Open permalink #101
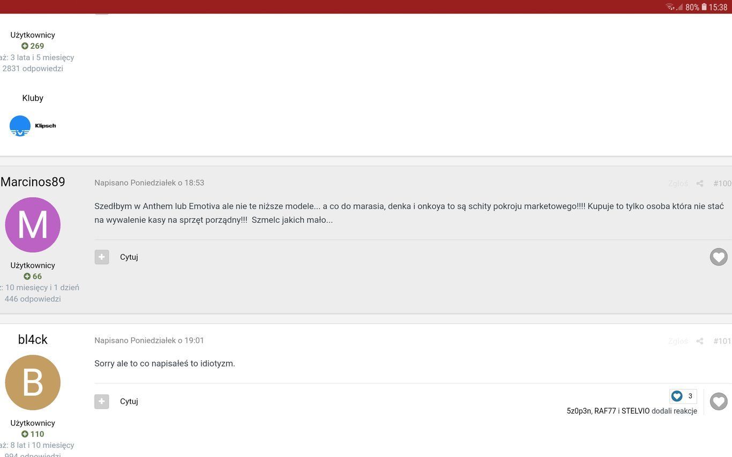The height and width of the screenshot is (457, 732). pyautogui.click(x=722, y=341)
